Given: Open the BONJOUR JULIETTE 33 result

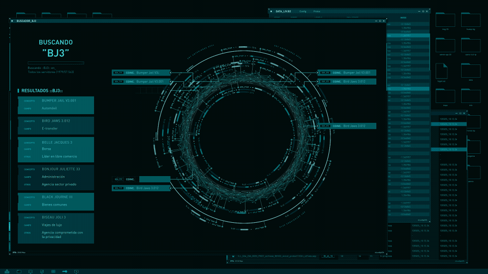Looking at the screenshot, I should [x=56, y=177].
